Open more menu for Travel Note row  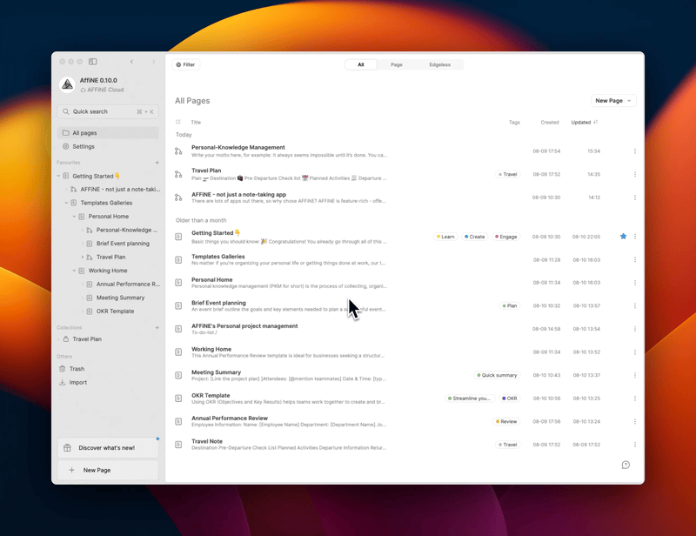635,445
